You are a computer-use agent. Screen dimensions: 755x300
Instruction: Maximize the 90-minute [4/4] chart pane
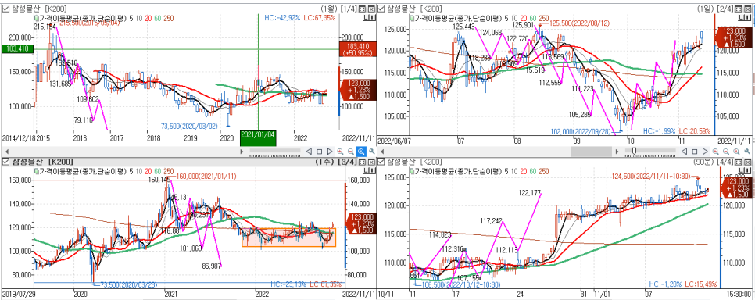[738, 162]
